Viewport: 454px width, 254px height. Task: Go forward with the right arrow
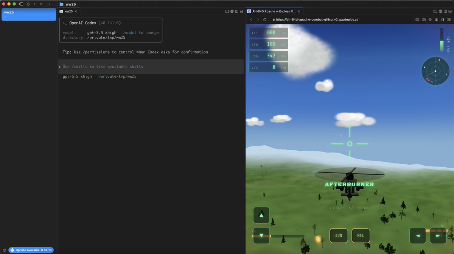tap(48, 4)
